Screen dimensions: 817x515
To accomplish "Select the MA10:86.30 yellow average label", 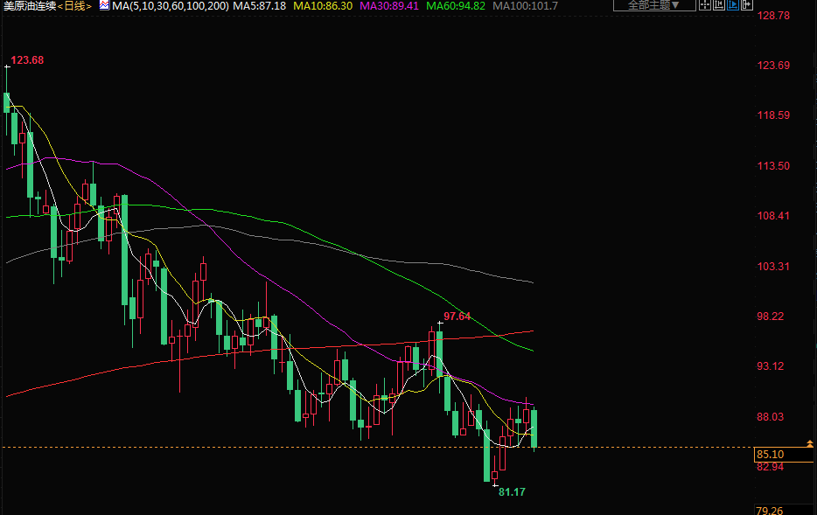I will point(323,5).
